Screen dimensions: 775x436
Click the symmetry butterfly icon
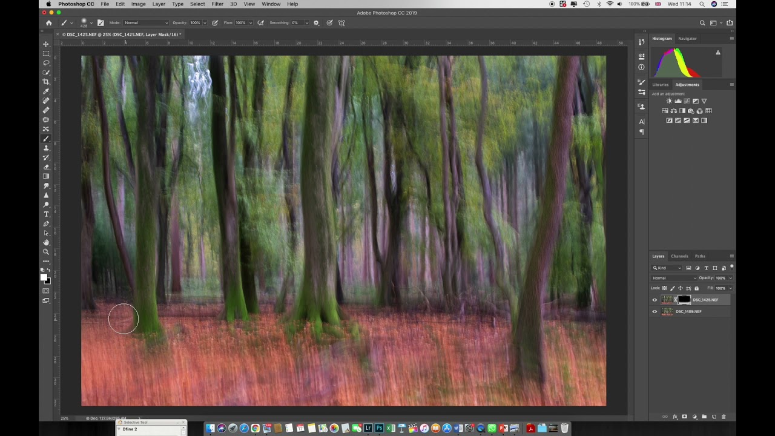point(341,23)
